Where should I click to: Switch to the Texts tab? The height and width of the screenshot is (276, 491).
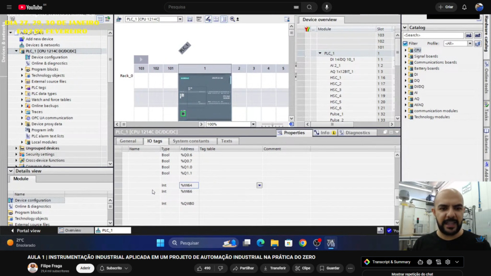coord(226,141)
